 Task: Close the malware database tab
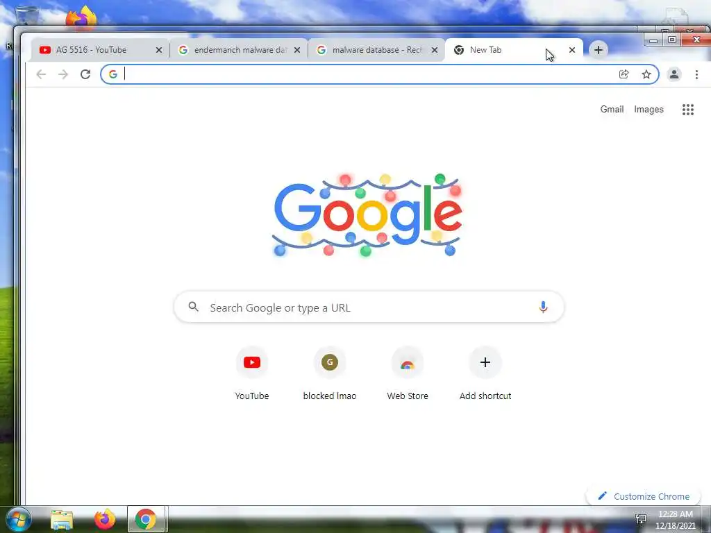pos(435,50)
